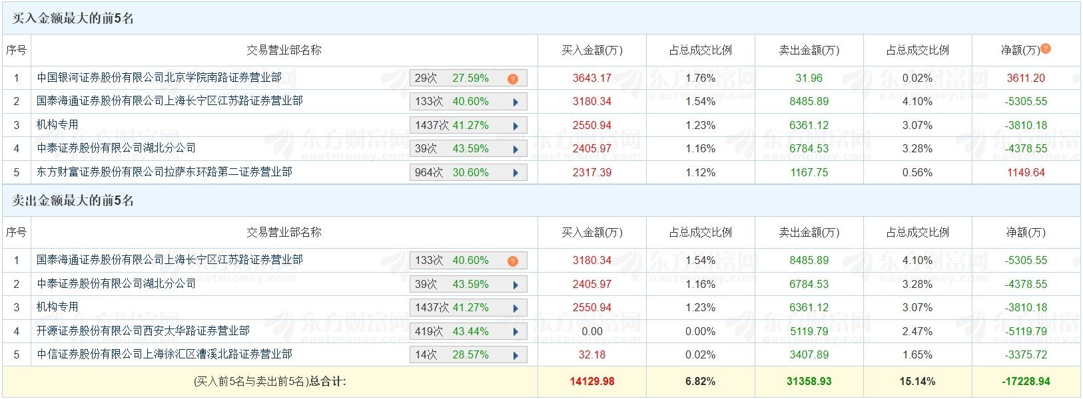Expand 国泰海通 details arrow in 买入 table
Viewport: 1083px width, 399px height.
coord(516,102)
